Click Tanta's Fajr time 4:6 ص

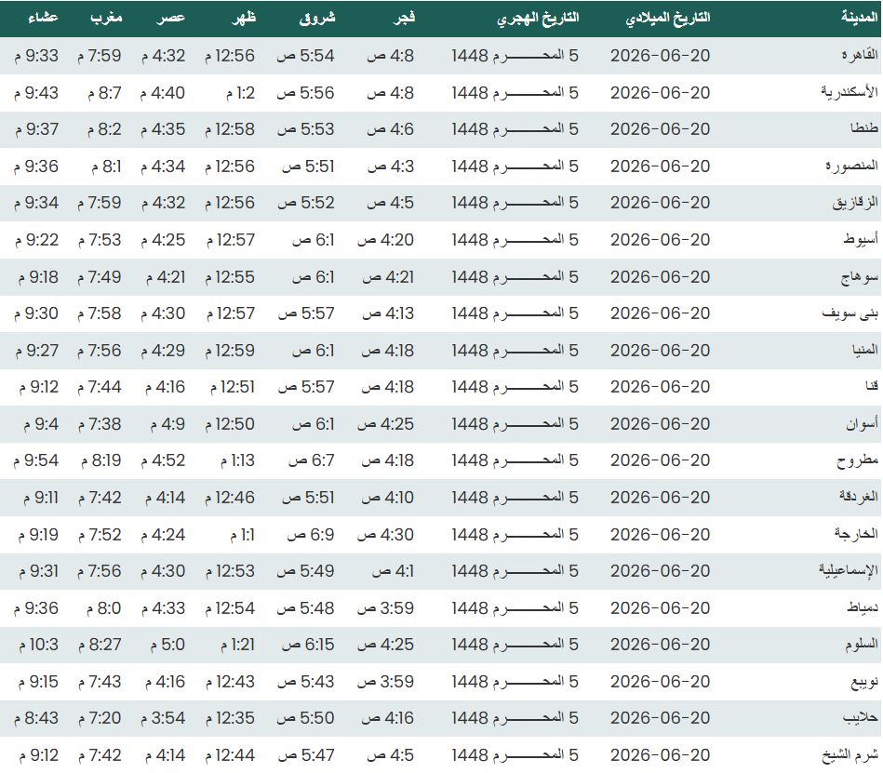[x=390, y=129]
